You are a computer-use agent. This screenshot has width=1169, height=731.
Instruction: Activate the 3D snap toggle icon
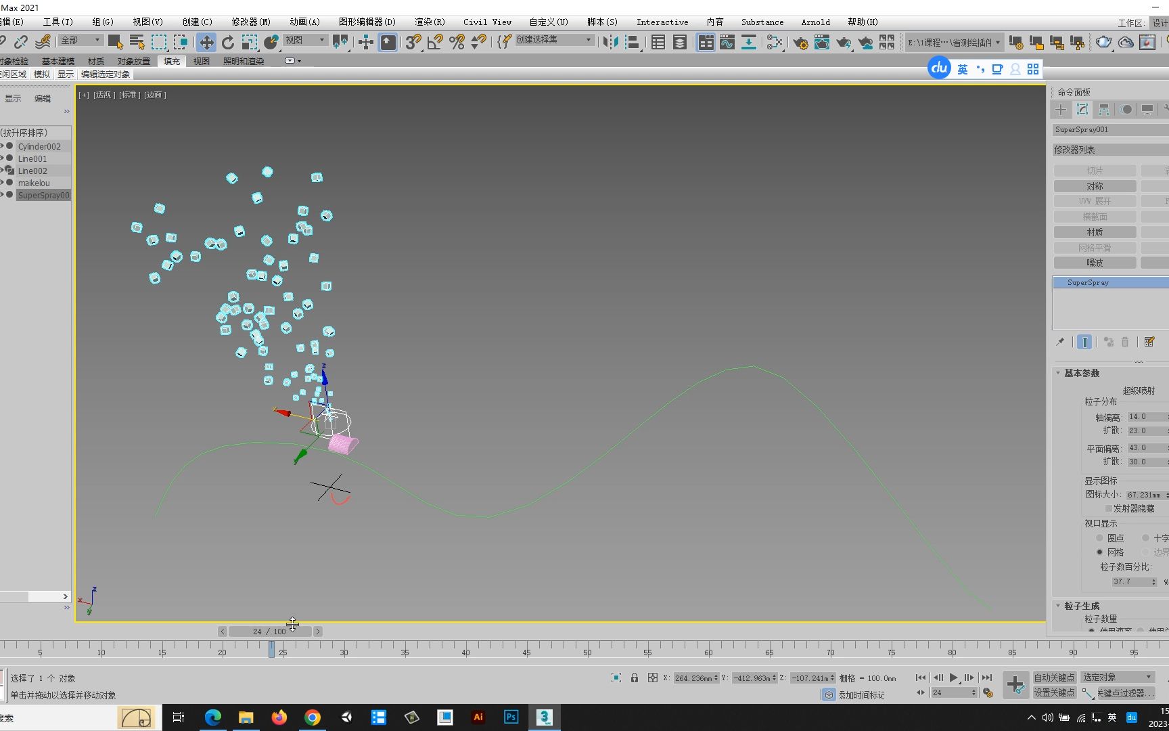click(x=413, y=42)
